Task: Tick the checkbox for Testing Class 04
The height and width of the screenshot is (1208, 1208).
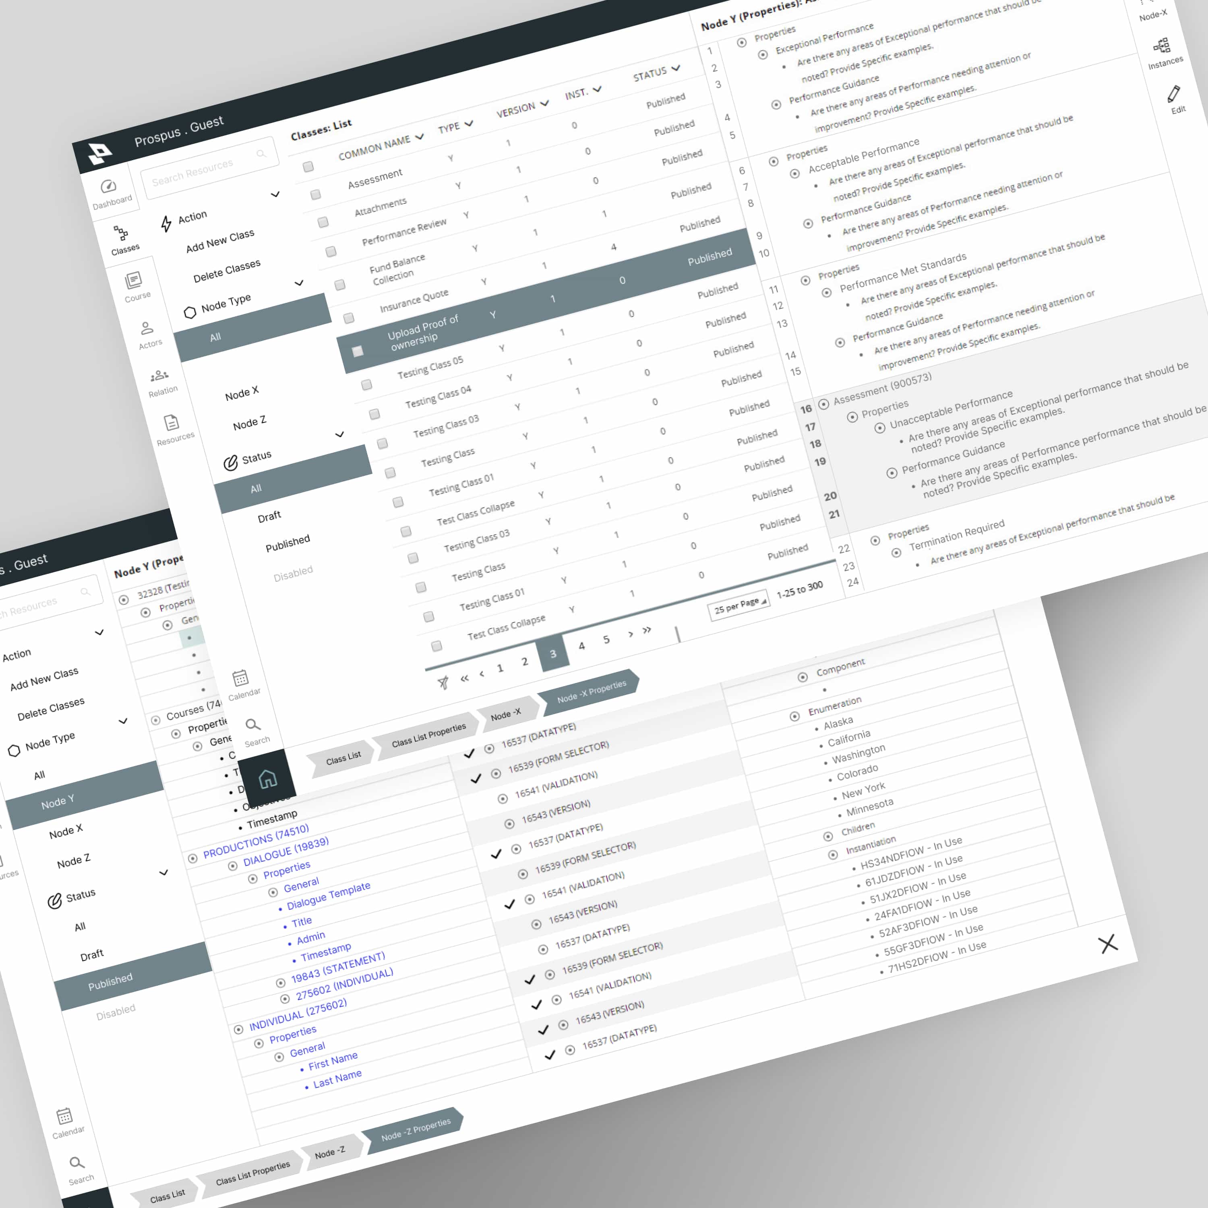Action: 374,413
